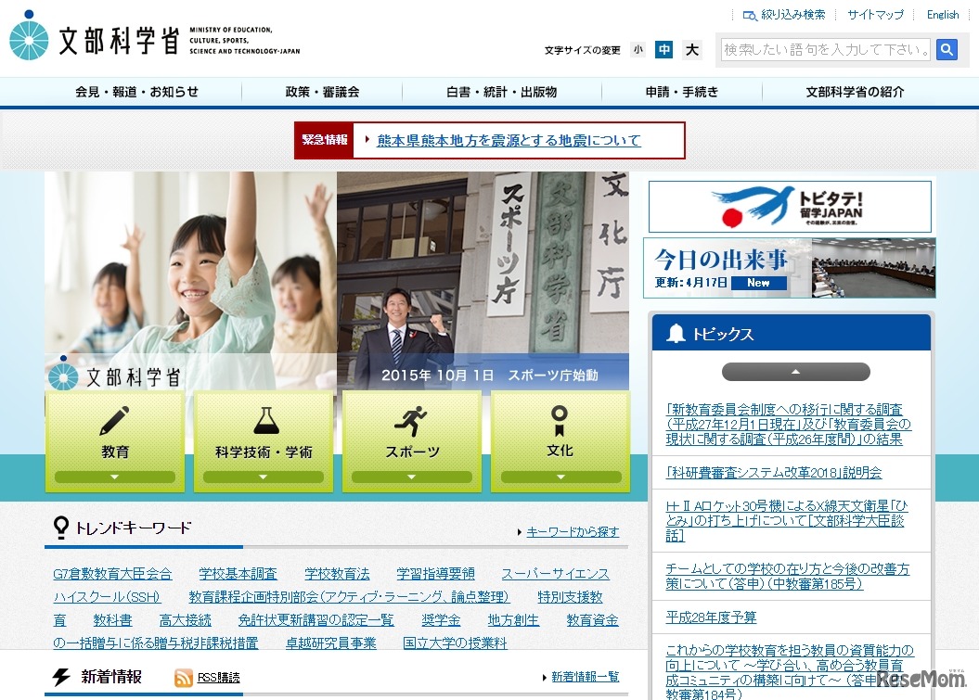This screenshot has width=979, height=700.
Task: Expand the 教育 dropdown menu
Action: [x=114, y=477]
